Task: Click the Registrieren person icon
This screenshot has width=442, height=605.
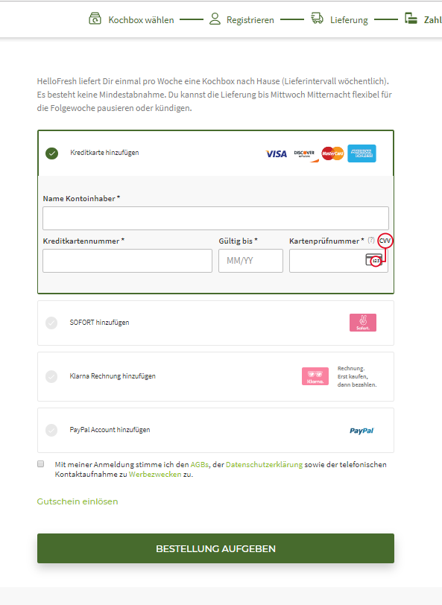Action: [x=215, y=19]
